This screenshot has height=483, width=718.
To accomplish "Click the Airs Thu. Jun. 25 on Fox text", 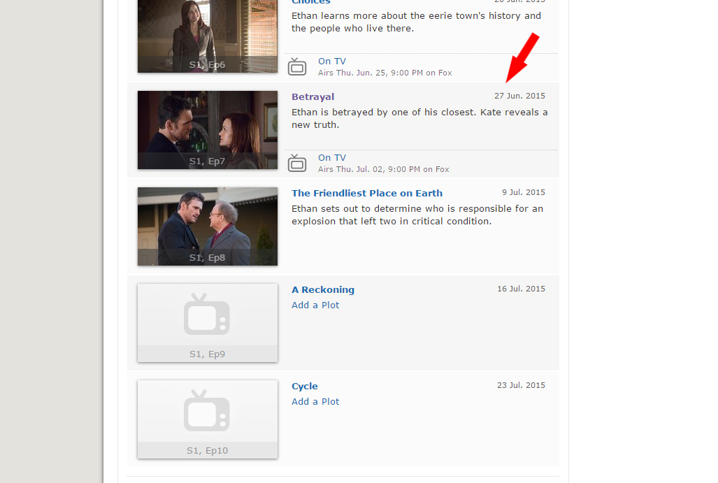I will pyautogui.click(x=385, y=73).
